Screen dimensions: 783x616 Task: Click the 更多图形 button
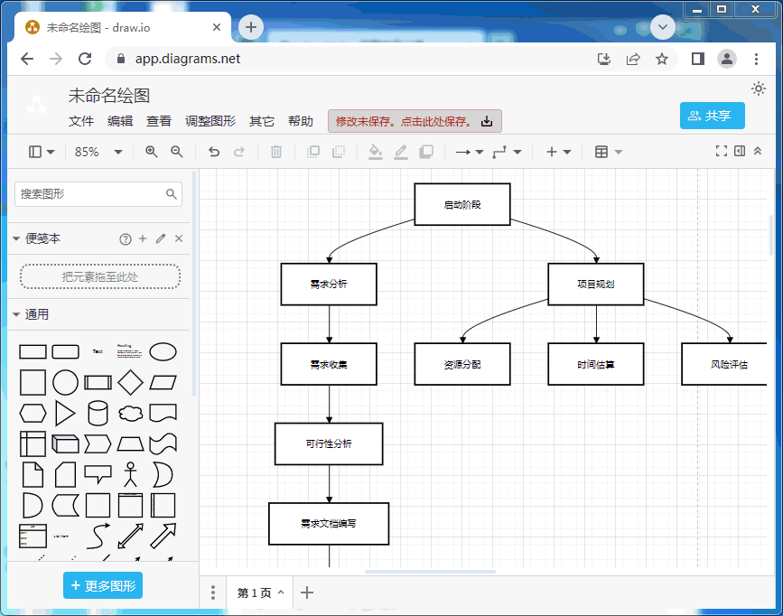point(103,585)
